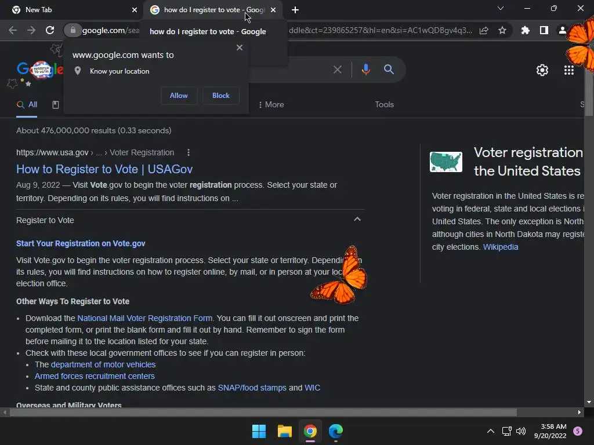Clear search box with X icon
Image resolution: width=594 pixels, height=445 pixels.
tap(338, 70)
